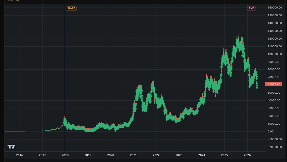
Task: Click the 40000.00 price axis label
Action: point(274,100)
